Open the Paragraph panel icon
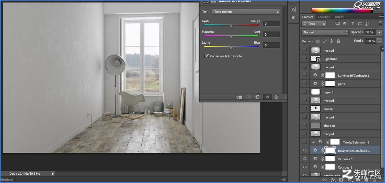Image resolution: width=385 pixels, height=183 pixels. click(294, 19)
